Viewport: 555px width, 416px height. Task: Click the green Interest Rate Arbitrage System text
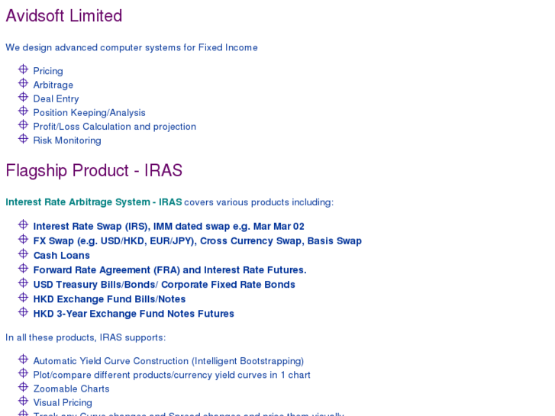pos(94,202)
